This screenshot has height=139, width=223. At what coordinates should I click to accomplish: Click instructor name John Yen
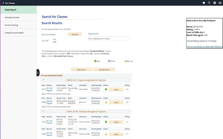[x=83, y=102]
